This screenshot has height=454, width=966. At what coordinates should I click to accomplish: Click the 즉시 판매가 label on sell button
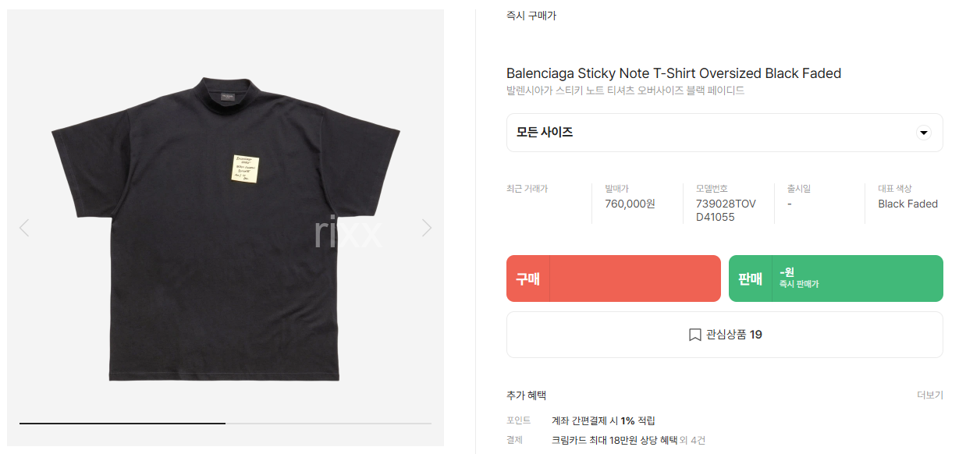click(x=799, y=285)
